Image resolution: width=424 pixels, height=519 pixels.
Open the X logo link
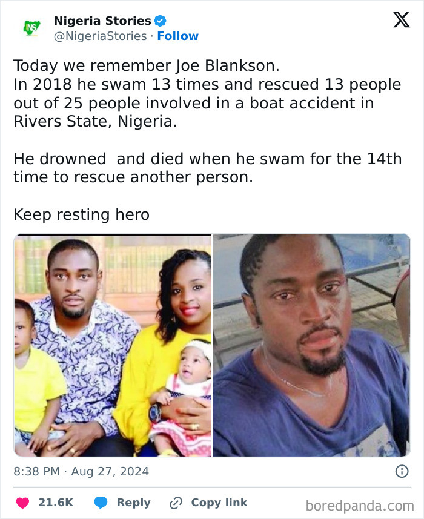[402, 19]
